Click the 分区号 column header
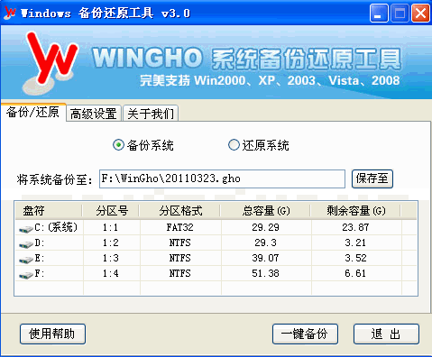The height and width of the screenshot is (357, 432). (112, 210)
